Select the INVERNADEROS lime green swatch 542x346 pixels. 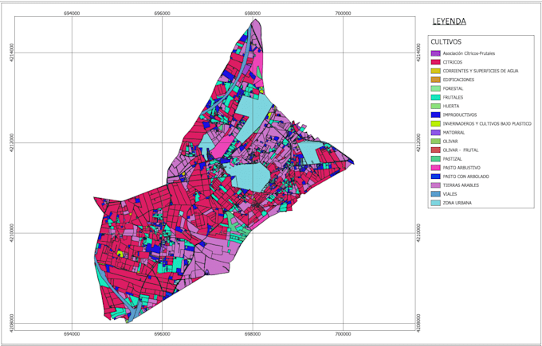tap(435, 123)
